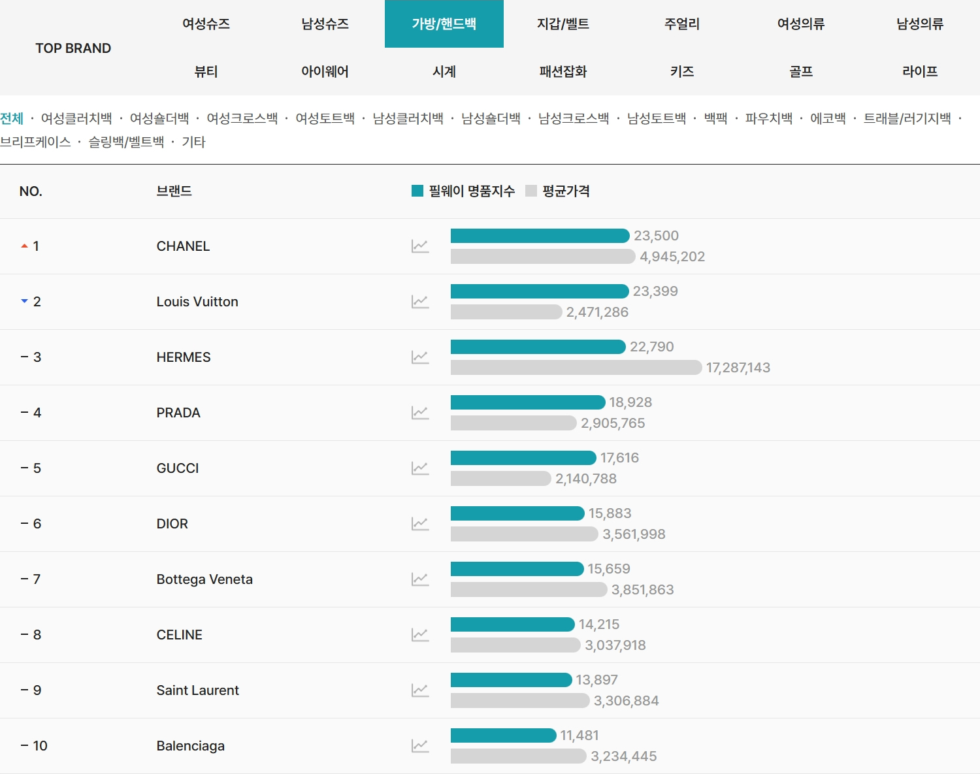Switch to the 뷰티 category tab
This screenshot has width=980, height=774.
click(x=206, y=72)
